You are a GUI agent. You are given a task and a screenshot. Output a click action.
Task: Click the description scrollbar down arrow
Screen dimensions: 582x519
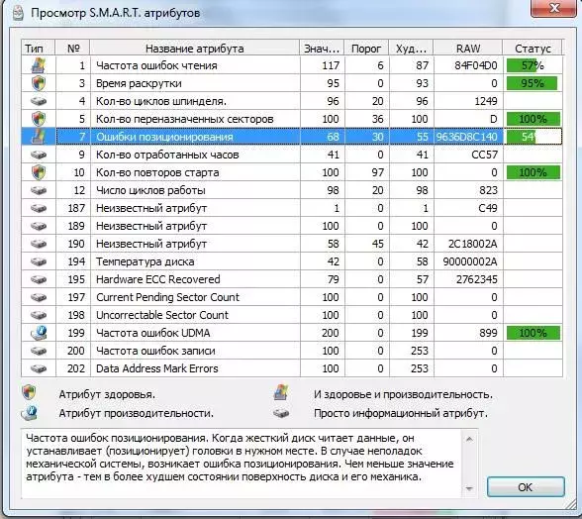pos(469,488)
